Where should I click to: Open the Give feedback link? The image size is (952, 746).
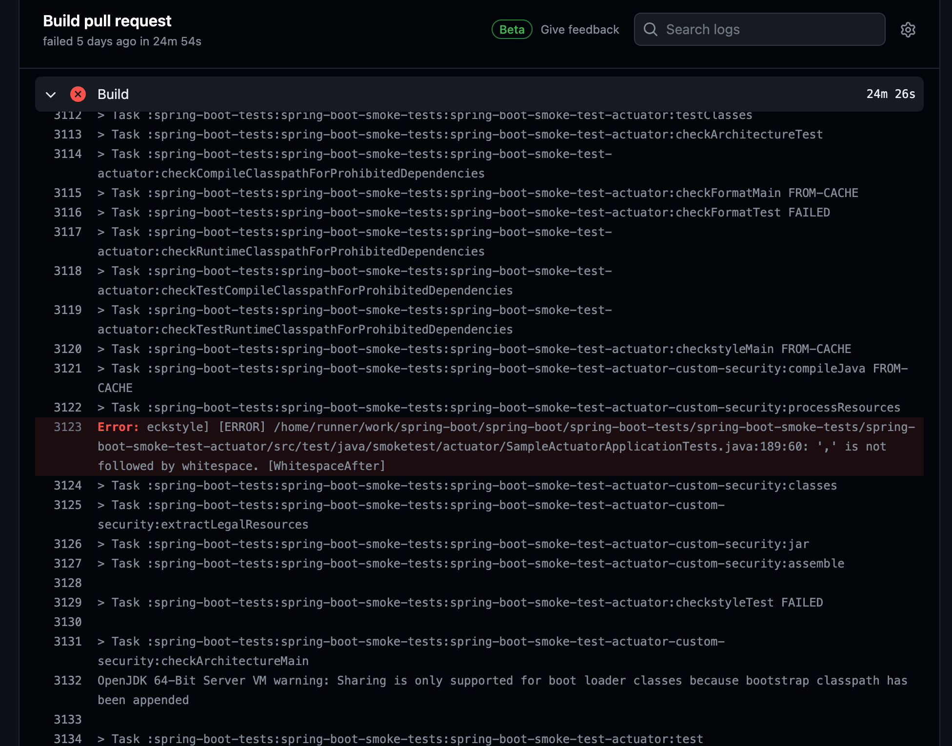point(579,30)
